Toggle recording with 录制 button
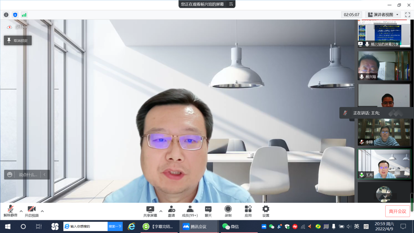Viewport: 414px width, 233px height. click(228, 211)
